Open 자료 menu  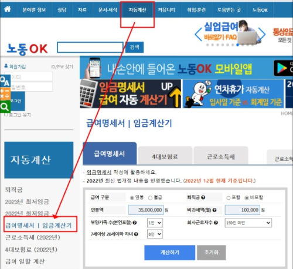point(82,10)
